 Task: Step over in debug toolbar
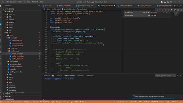coord(162,10)
